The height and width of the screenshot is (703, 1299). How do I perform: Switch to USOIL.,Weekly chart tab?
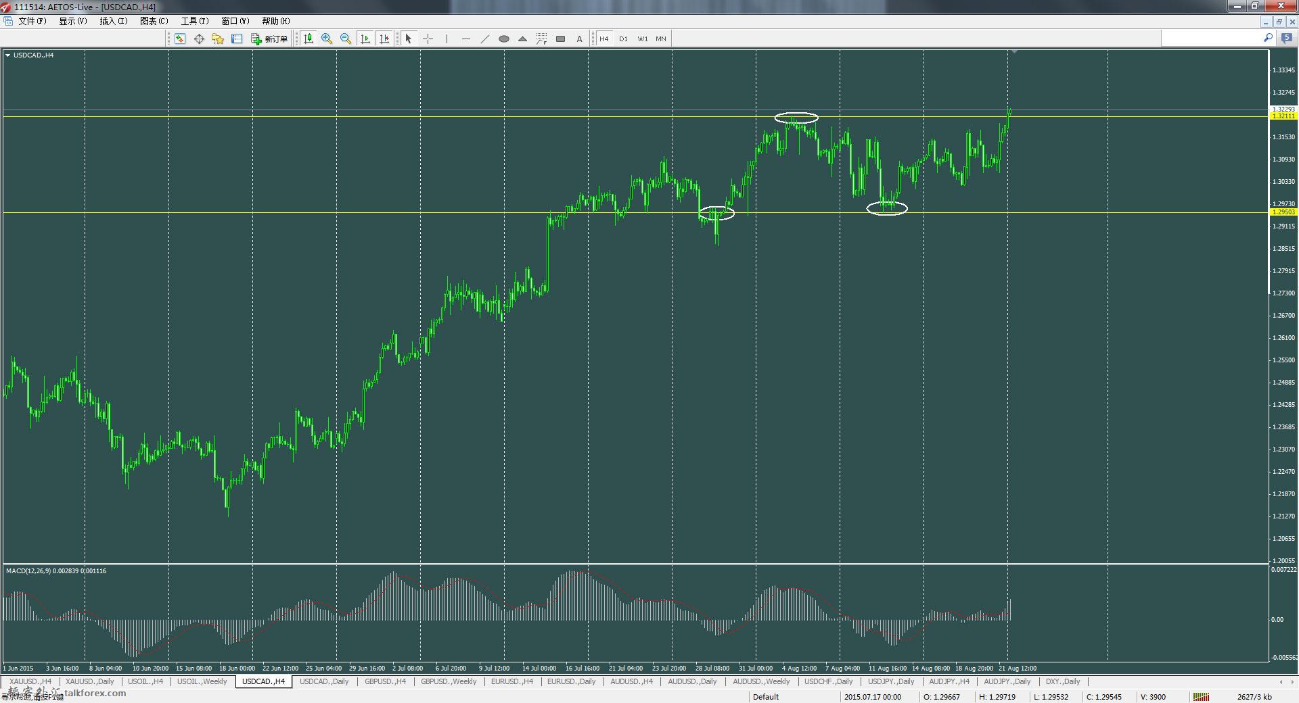202,681
